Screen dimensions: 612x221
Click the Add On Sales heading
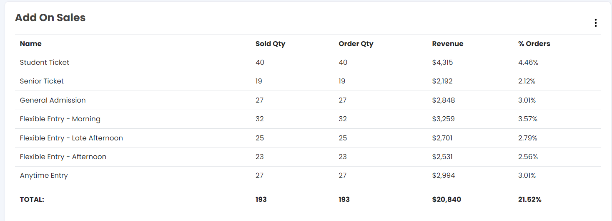[50, 18]
